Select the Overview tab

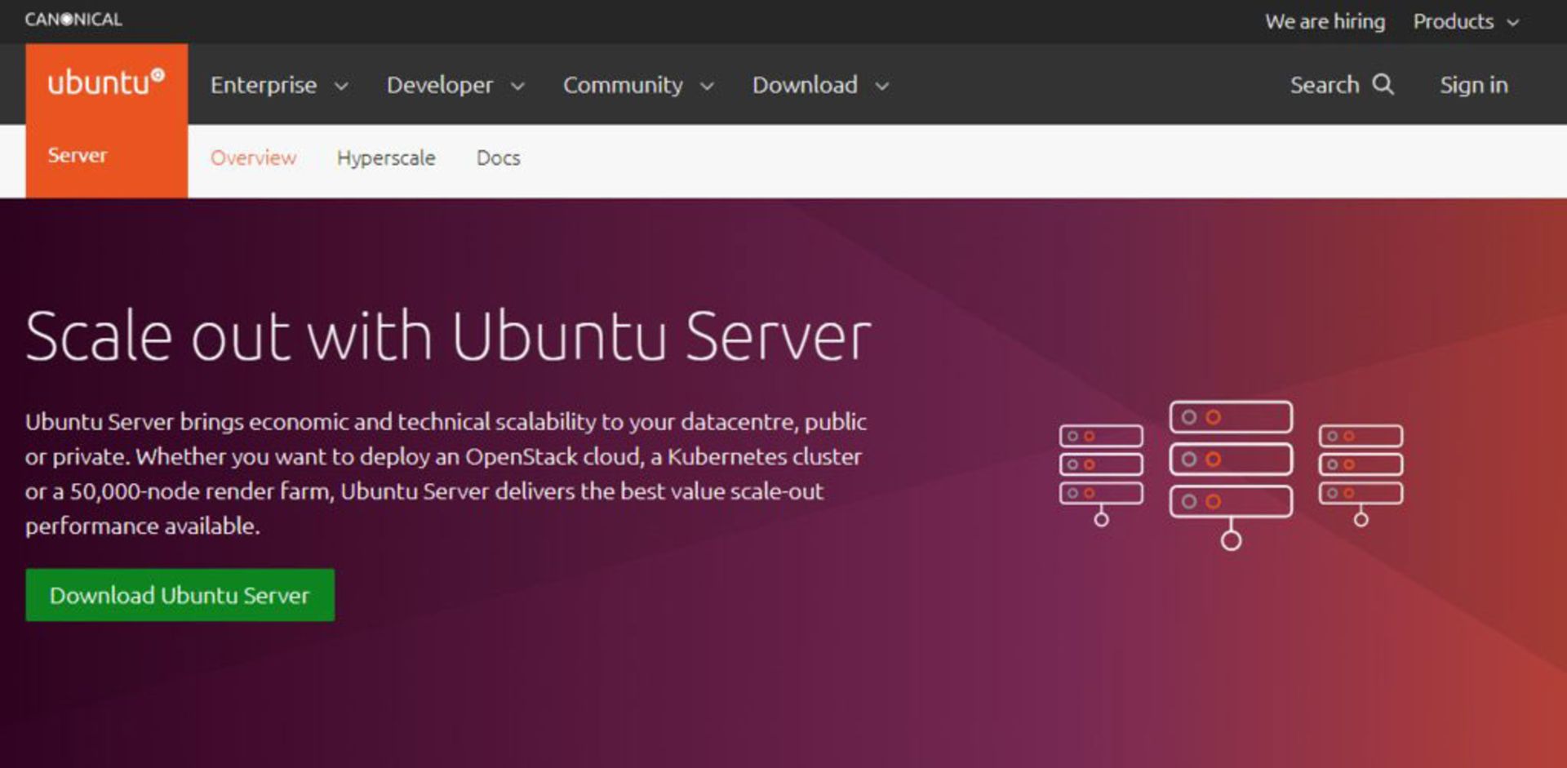253,158
